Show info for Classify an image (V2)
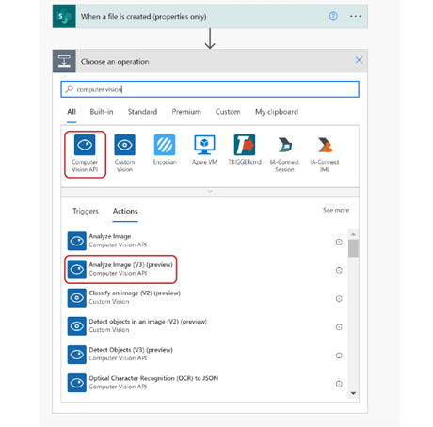 (339, 298)
